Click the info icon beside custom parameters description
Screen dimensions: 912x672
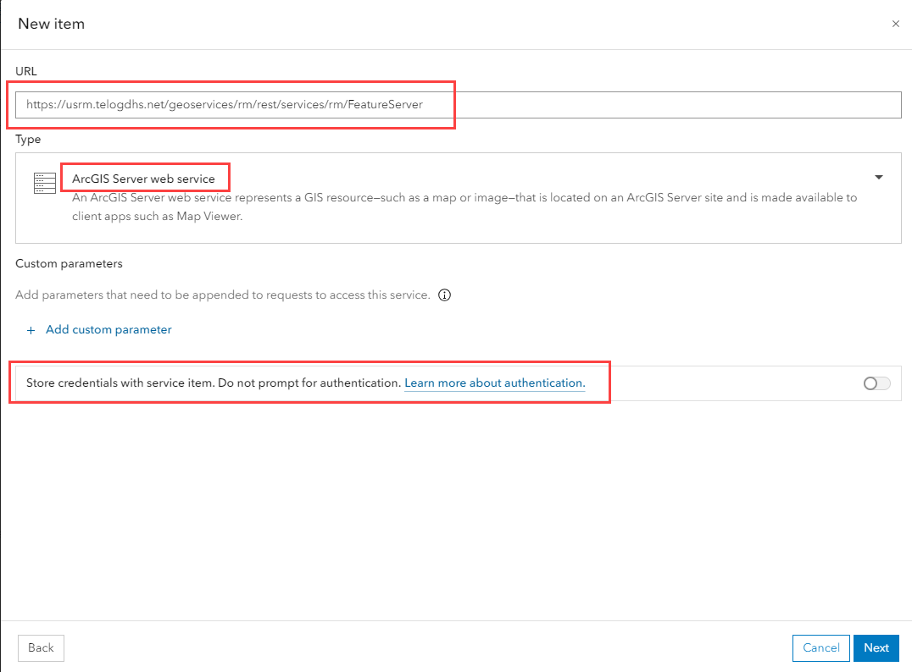click(445, 296)
